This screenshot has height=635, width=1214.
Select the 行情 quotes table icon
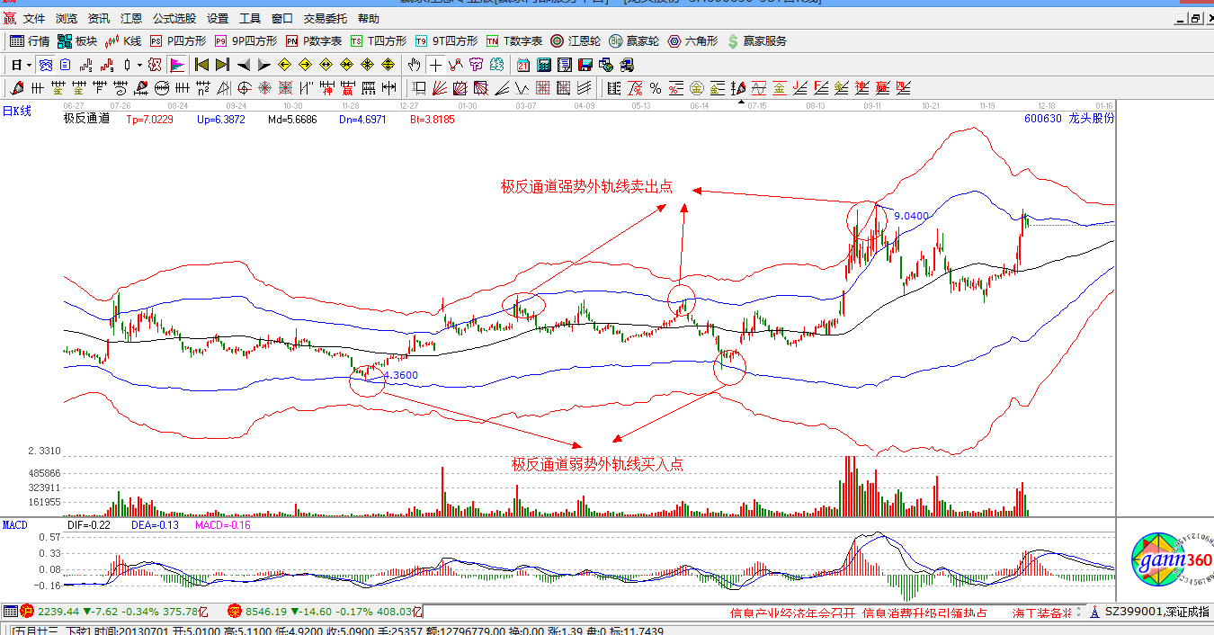click(16, 40)
